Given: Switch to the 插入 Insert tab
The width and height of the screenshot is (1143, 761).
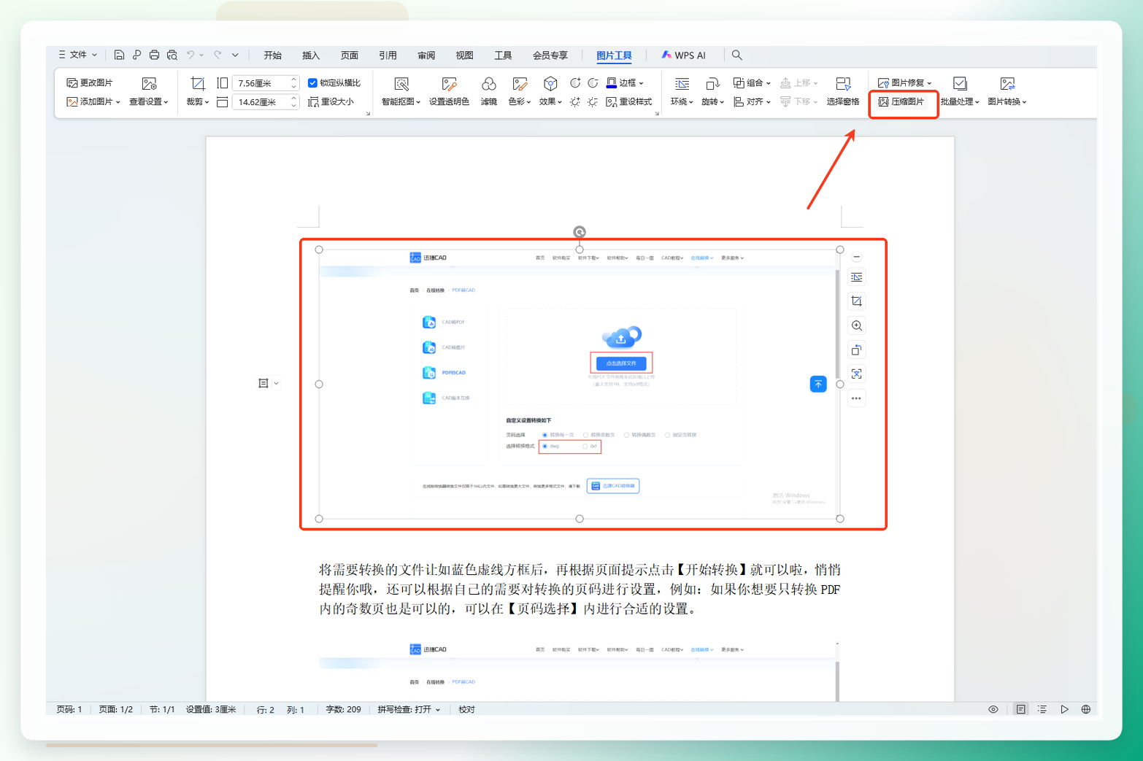Looking at the screenshot, I should pos(311,55).
